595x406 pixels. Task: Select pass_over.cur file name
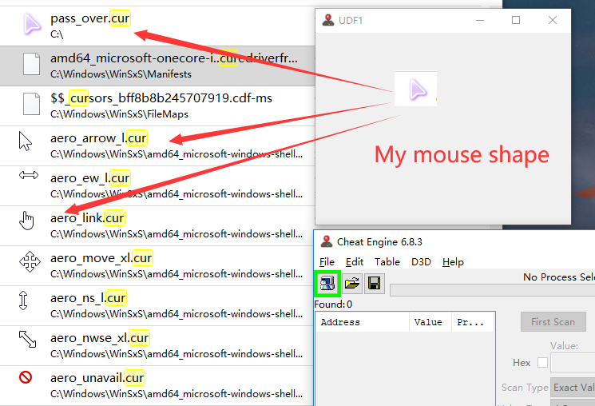[x=90, y=18]
